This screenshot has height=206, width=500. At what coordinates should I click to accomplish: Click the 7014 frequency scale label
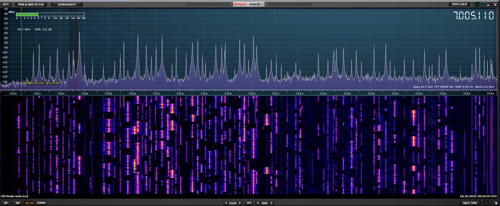tap(180, 94)
